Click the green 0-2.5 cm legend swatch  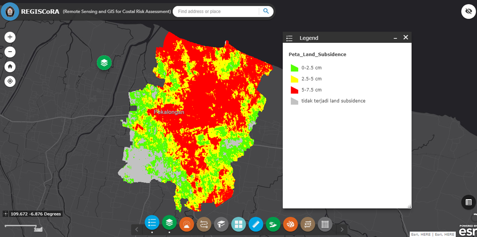[x=294, y=68]
